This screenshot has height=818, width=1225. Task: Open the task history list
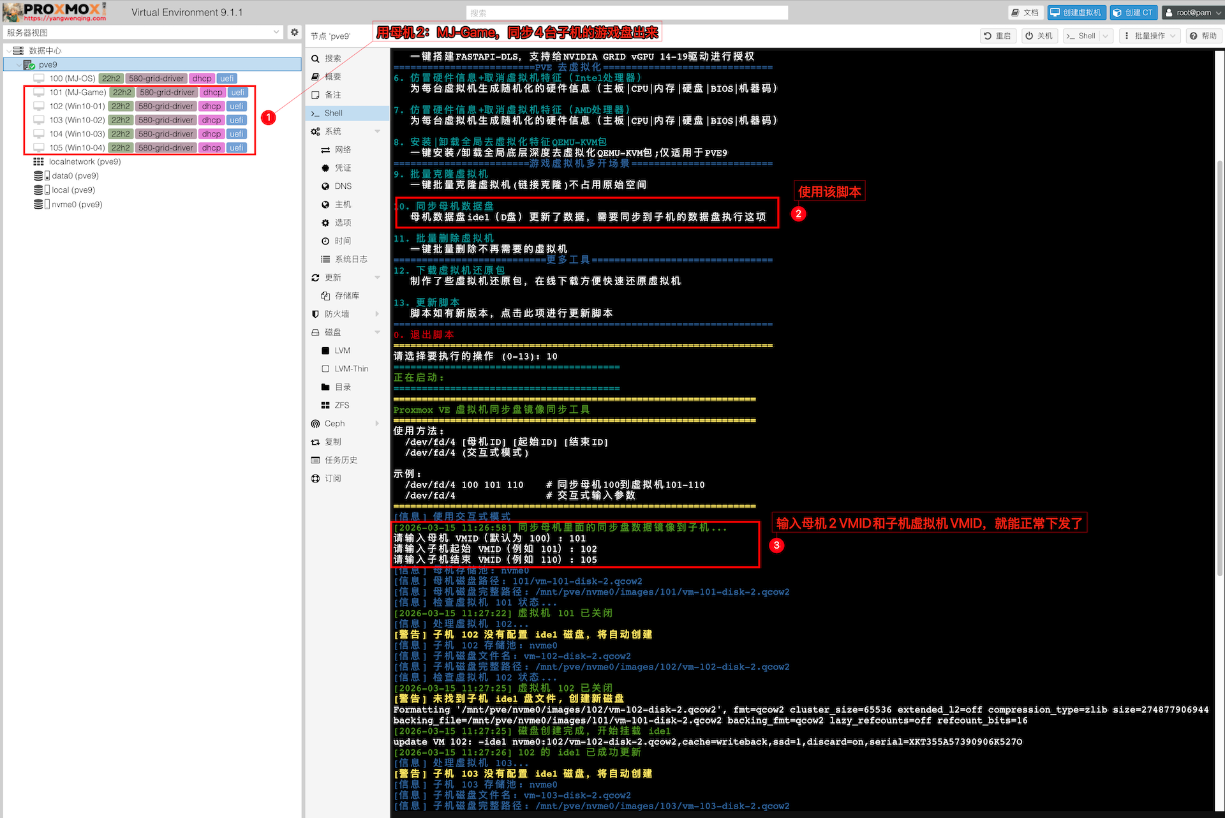click(340, 460)
